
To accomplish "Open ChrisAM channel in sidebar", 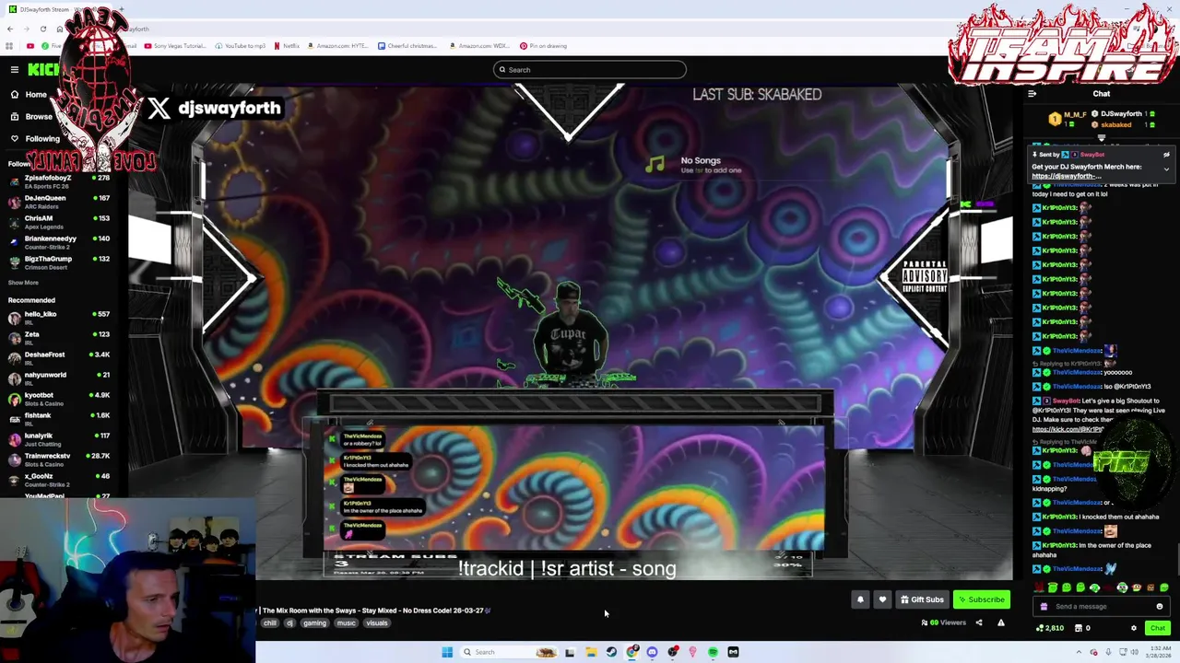I will point(60,222).
